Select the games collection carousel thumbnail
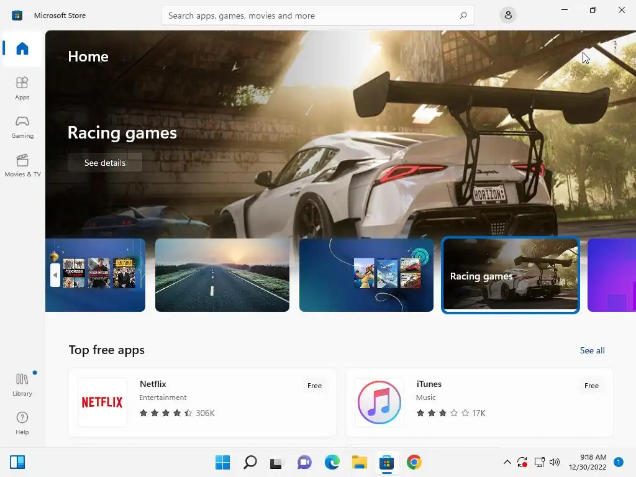The width and height of the screenshot is (636, 477). (x=366, y=275)
